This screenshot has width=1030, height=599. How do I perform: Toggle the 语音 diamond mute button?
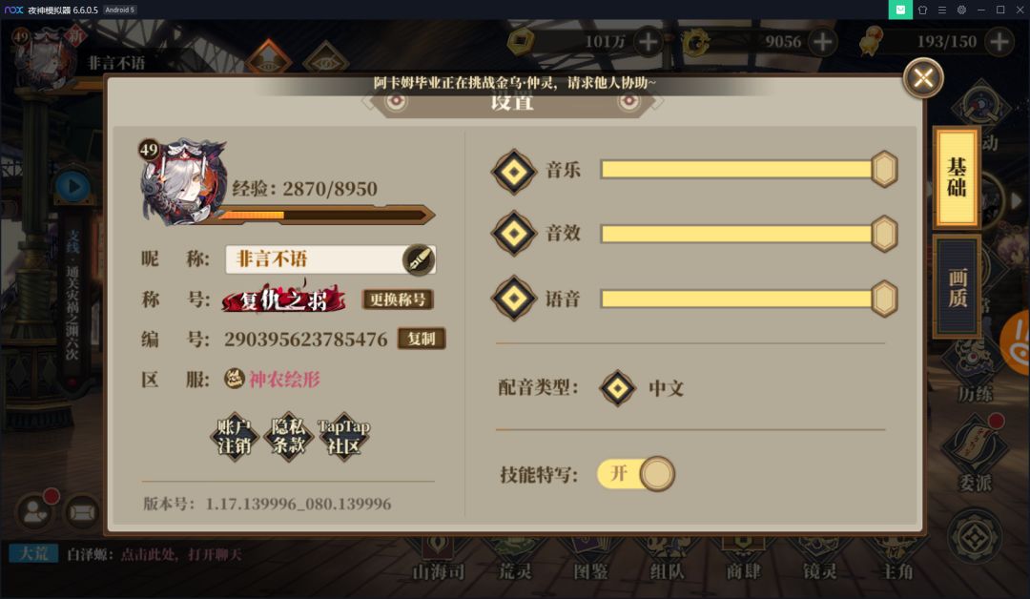514,299
